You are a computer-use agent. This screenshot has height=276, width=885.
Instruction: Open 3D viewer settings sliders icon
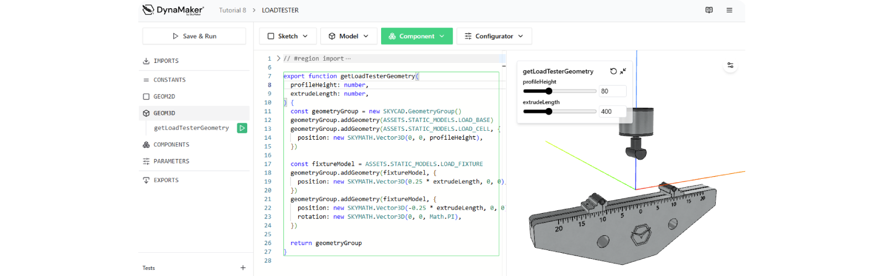[x=730, y=65]
